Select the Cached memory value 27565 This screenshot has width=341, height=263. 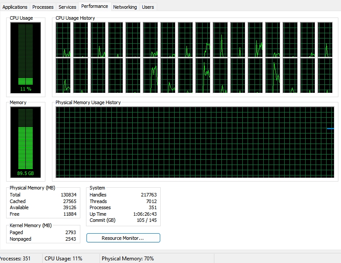tap(70, 201)
